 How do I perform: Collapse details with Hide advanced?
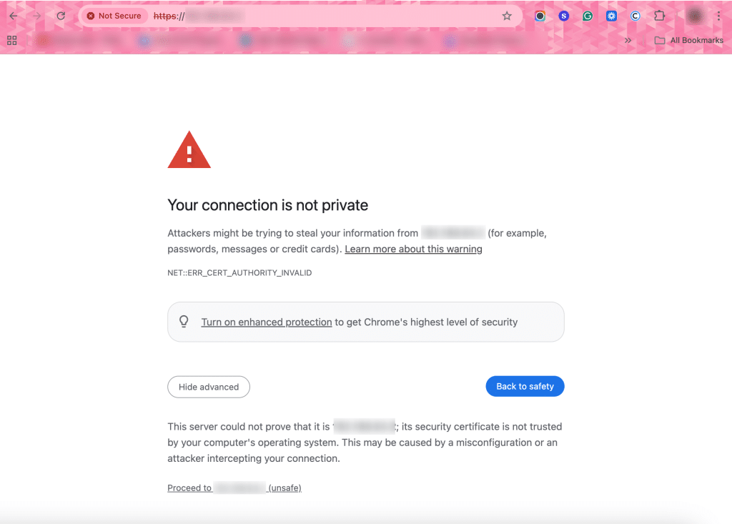(209, 387)
